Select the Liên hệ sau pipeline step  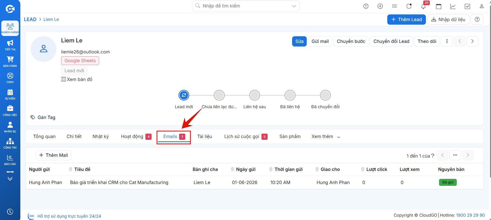pyautogui.click(x=255, y=95)
